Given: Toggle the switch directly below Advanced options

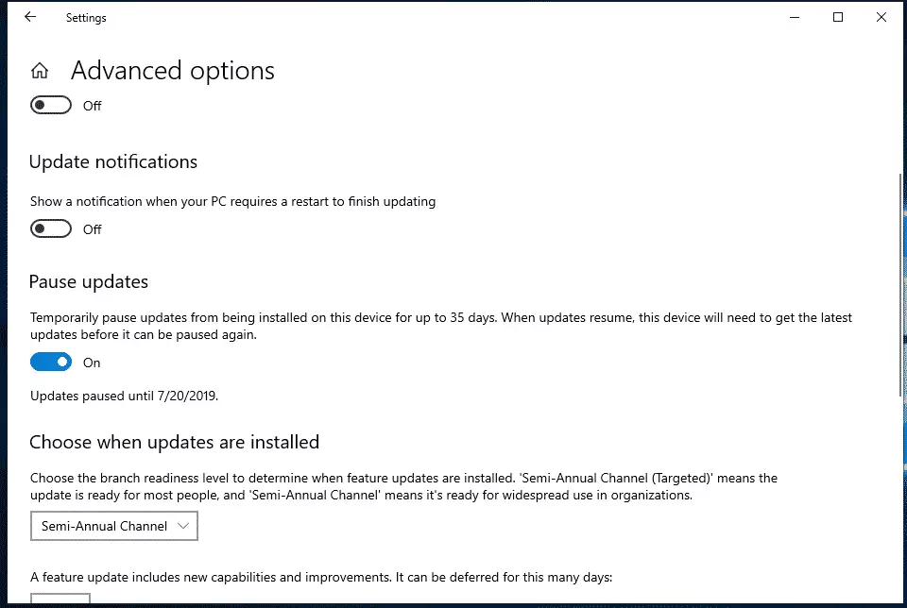Looking at the screenshot, I should (x=51, y=105).
